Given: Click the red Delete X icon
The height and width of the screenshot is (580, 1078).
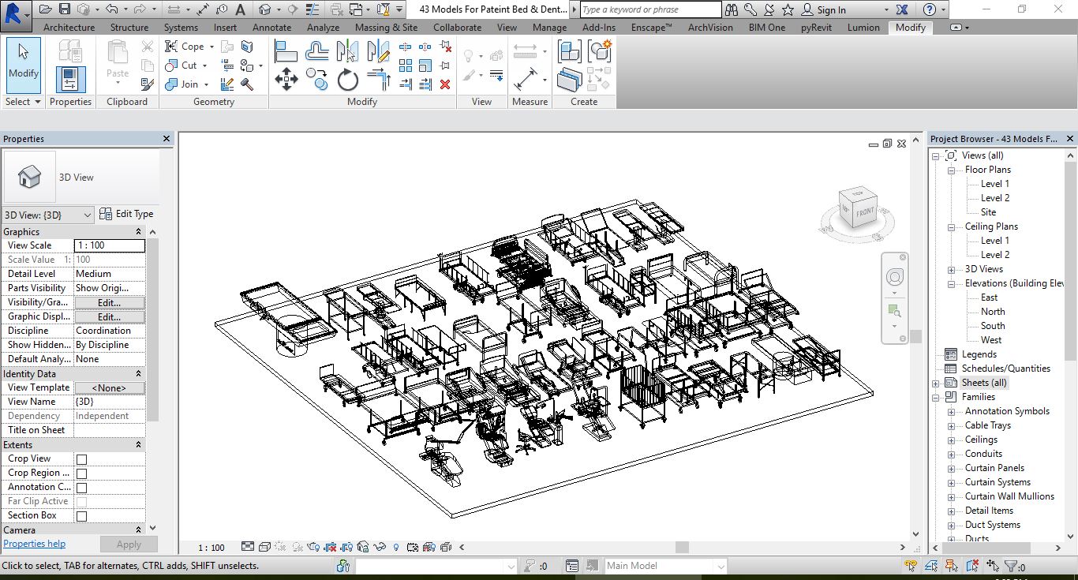Looking at the screenshot, I should click(x=445, y=84).
